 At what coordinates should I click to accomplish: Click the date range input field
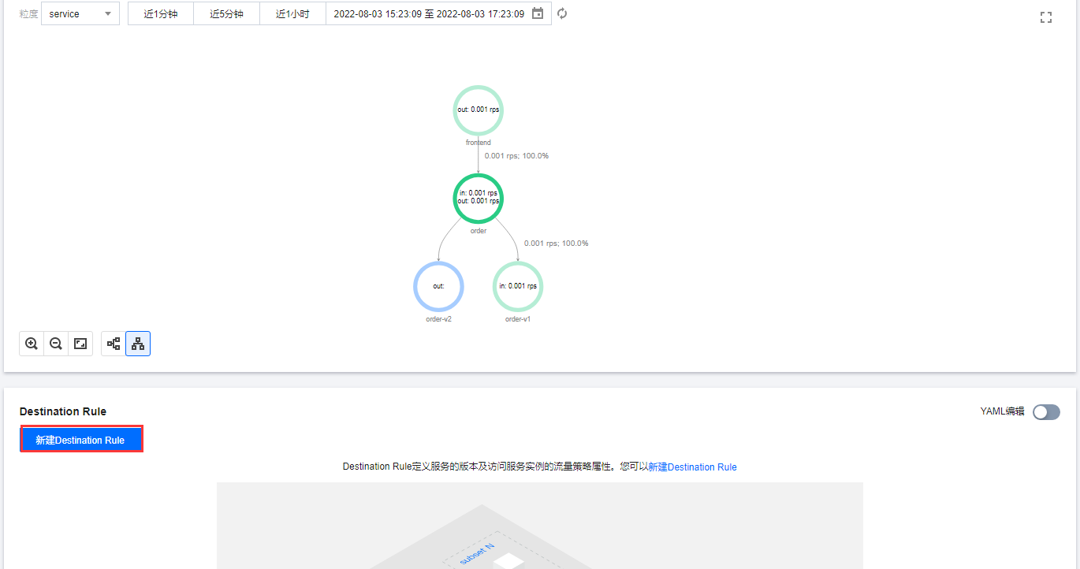(429, 14)
